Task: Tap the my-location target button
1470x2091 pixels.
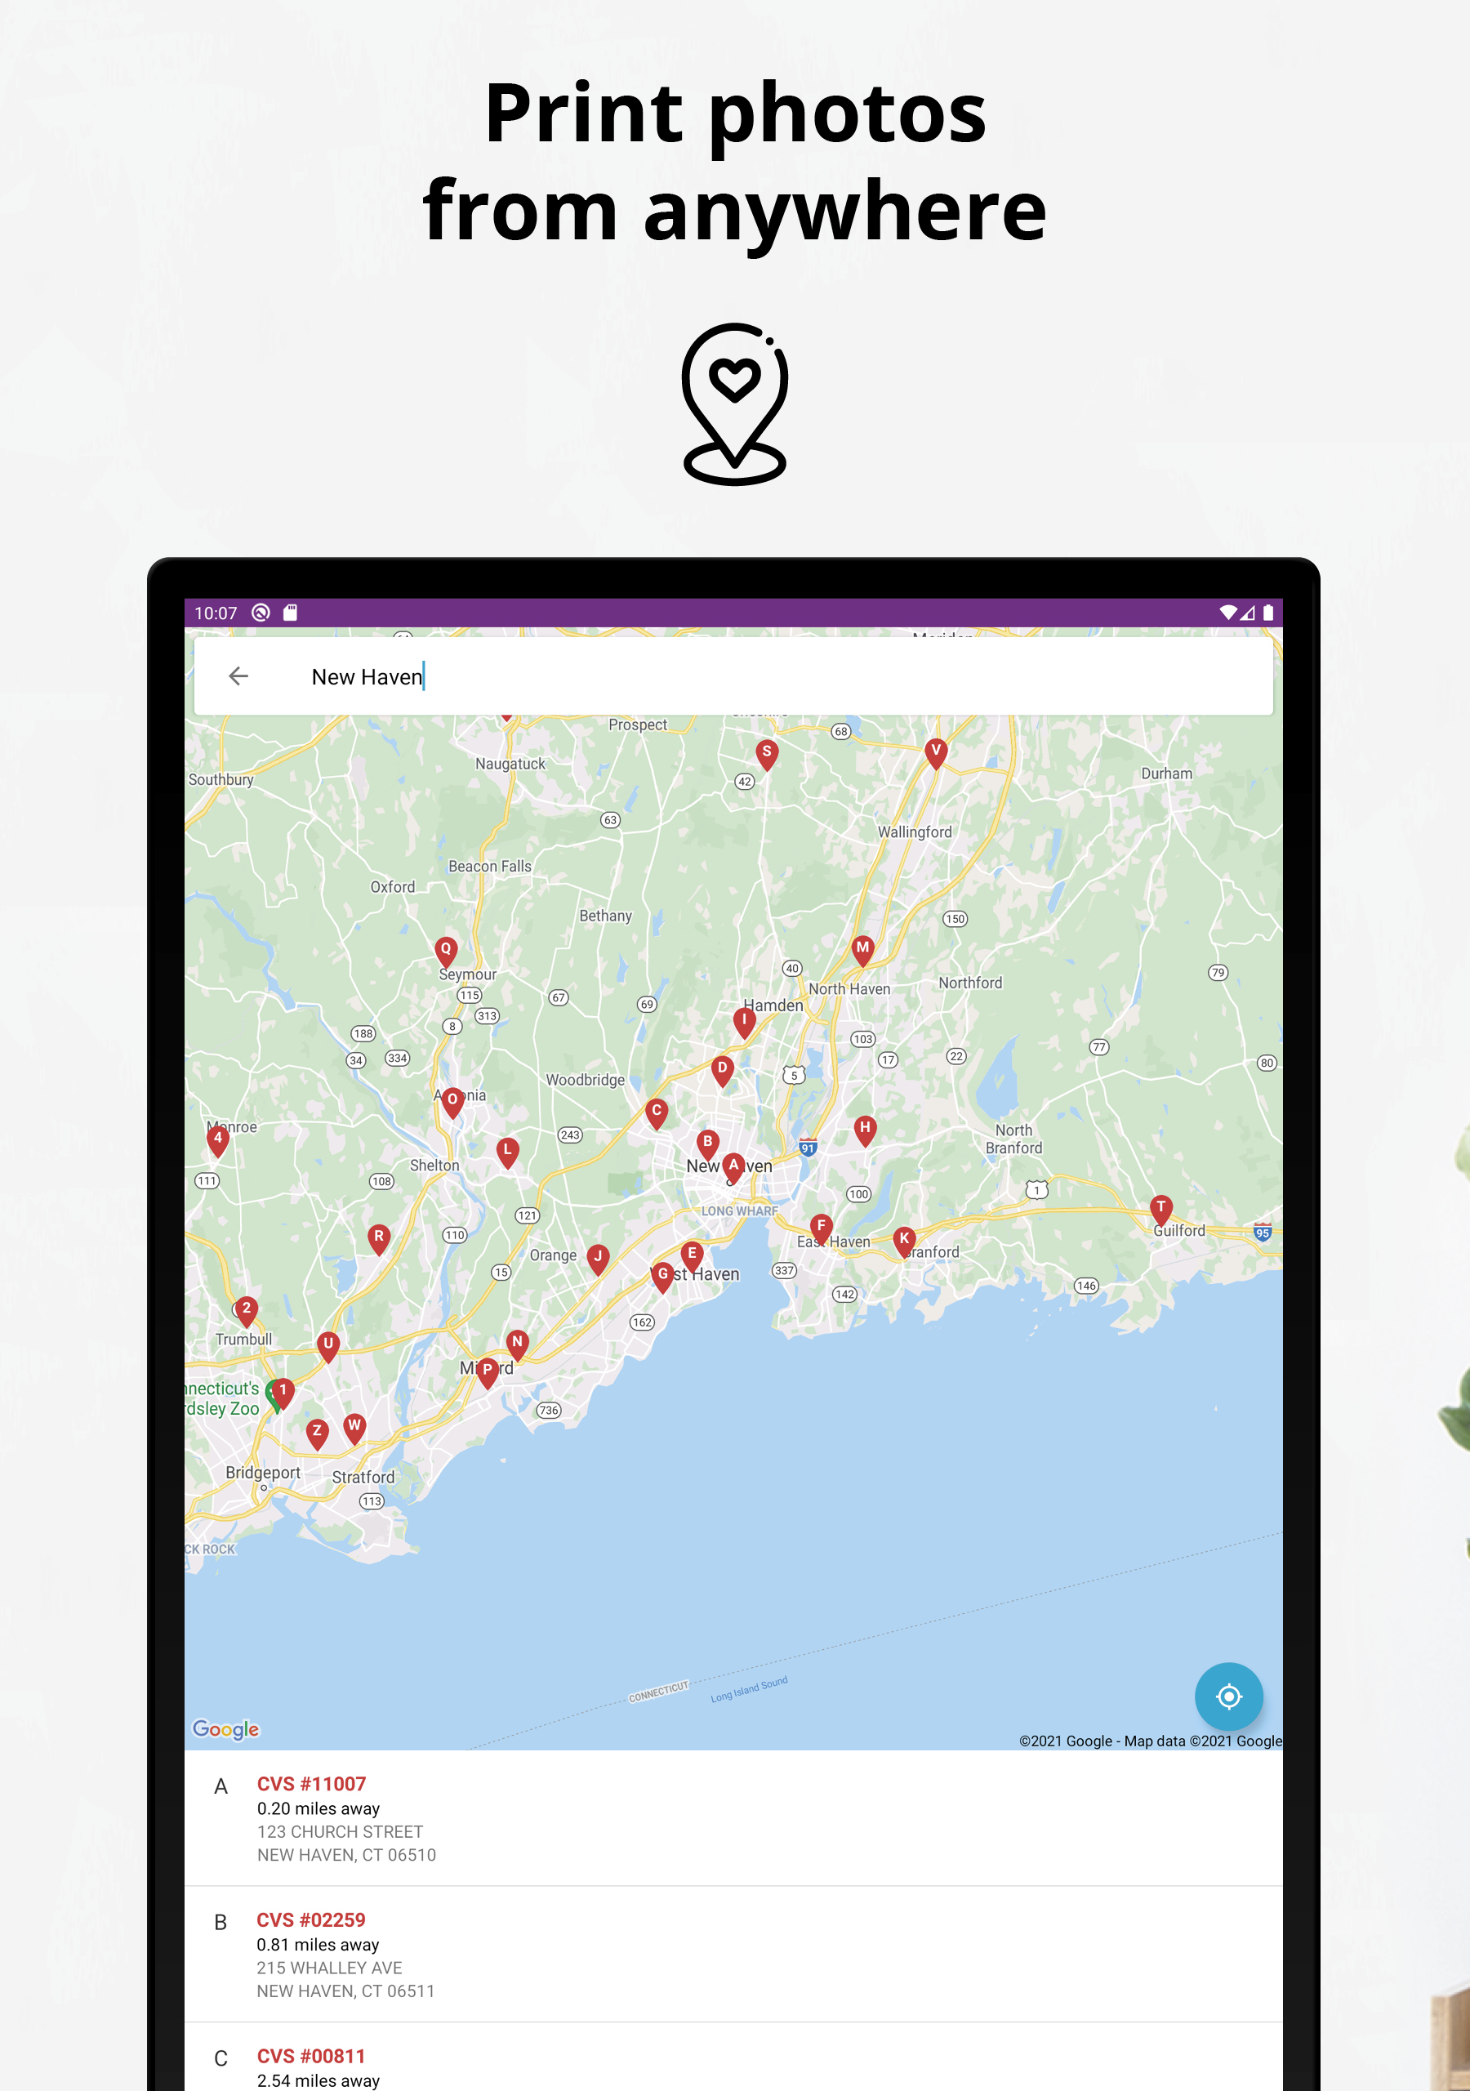Action: click(x=1228, y=1696)
